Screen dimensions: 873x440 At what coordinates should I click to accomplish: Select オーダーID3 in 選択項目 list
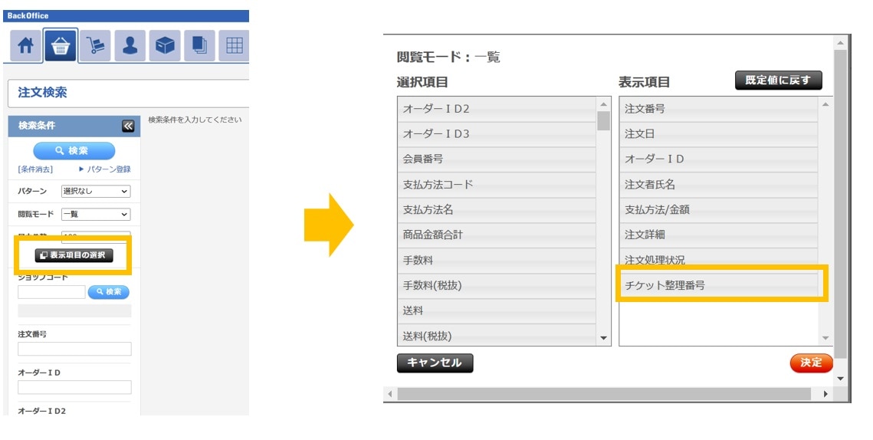coord(497,134)
